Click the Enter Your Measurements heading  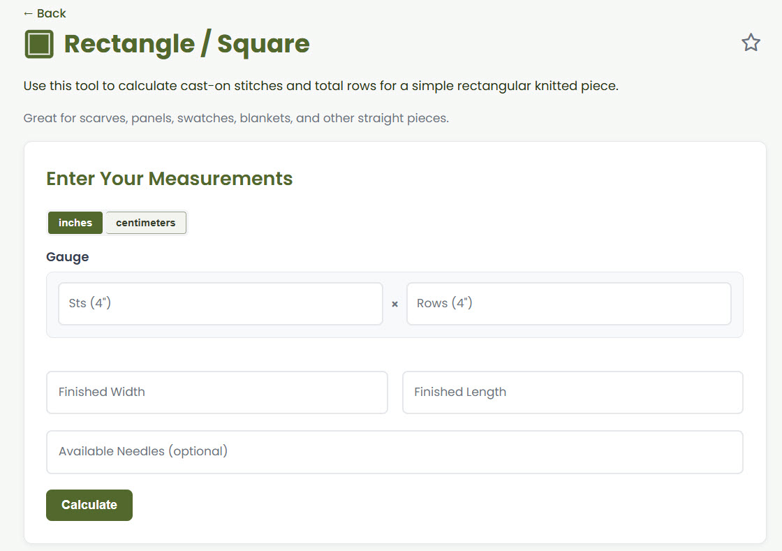click(170, 179)
